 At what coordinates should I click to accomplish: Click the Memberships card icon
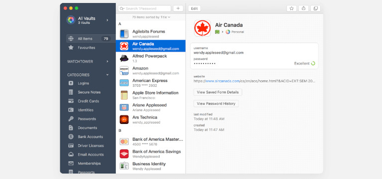[x=71, y=164]
